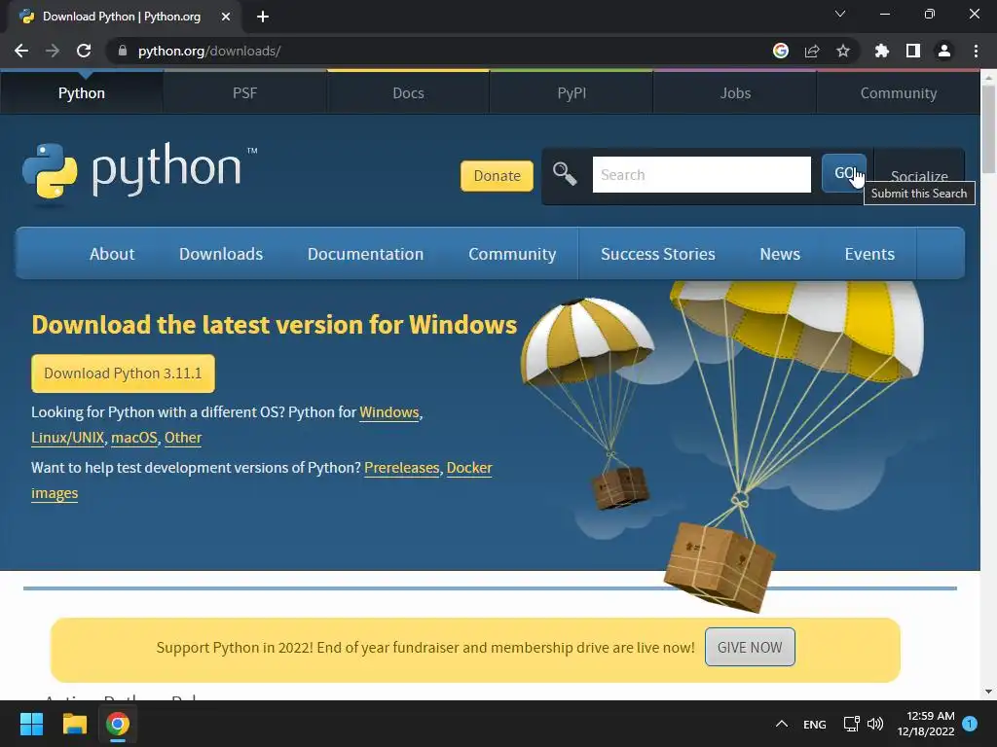Open the Chrome profile avatar

click(944, 51)
